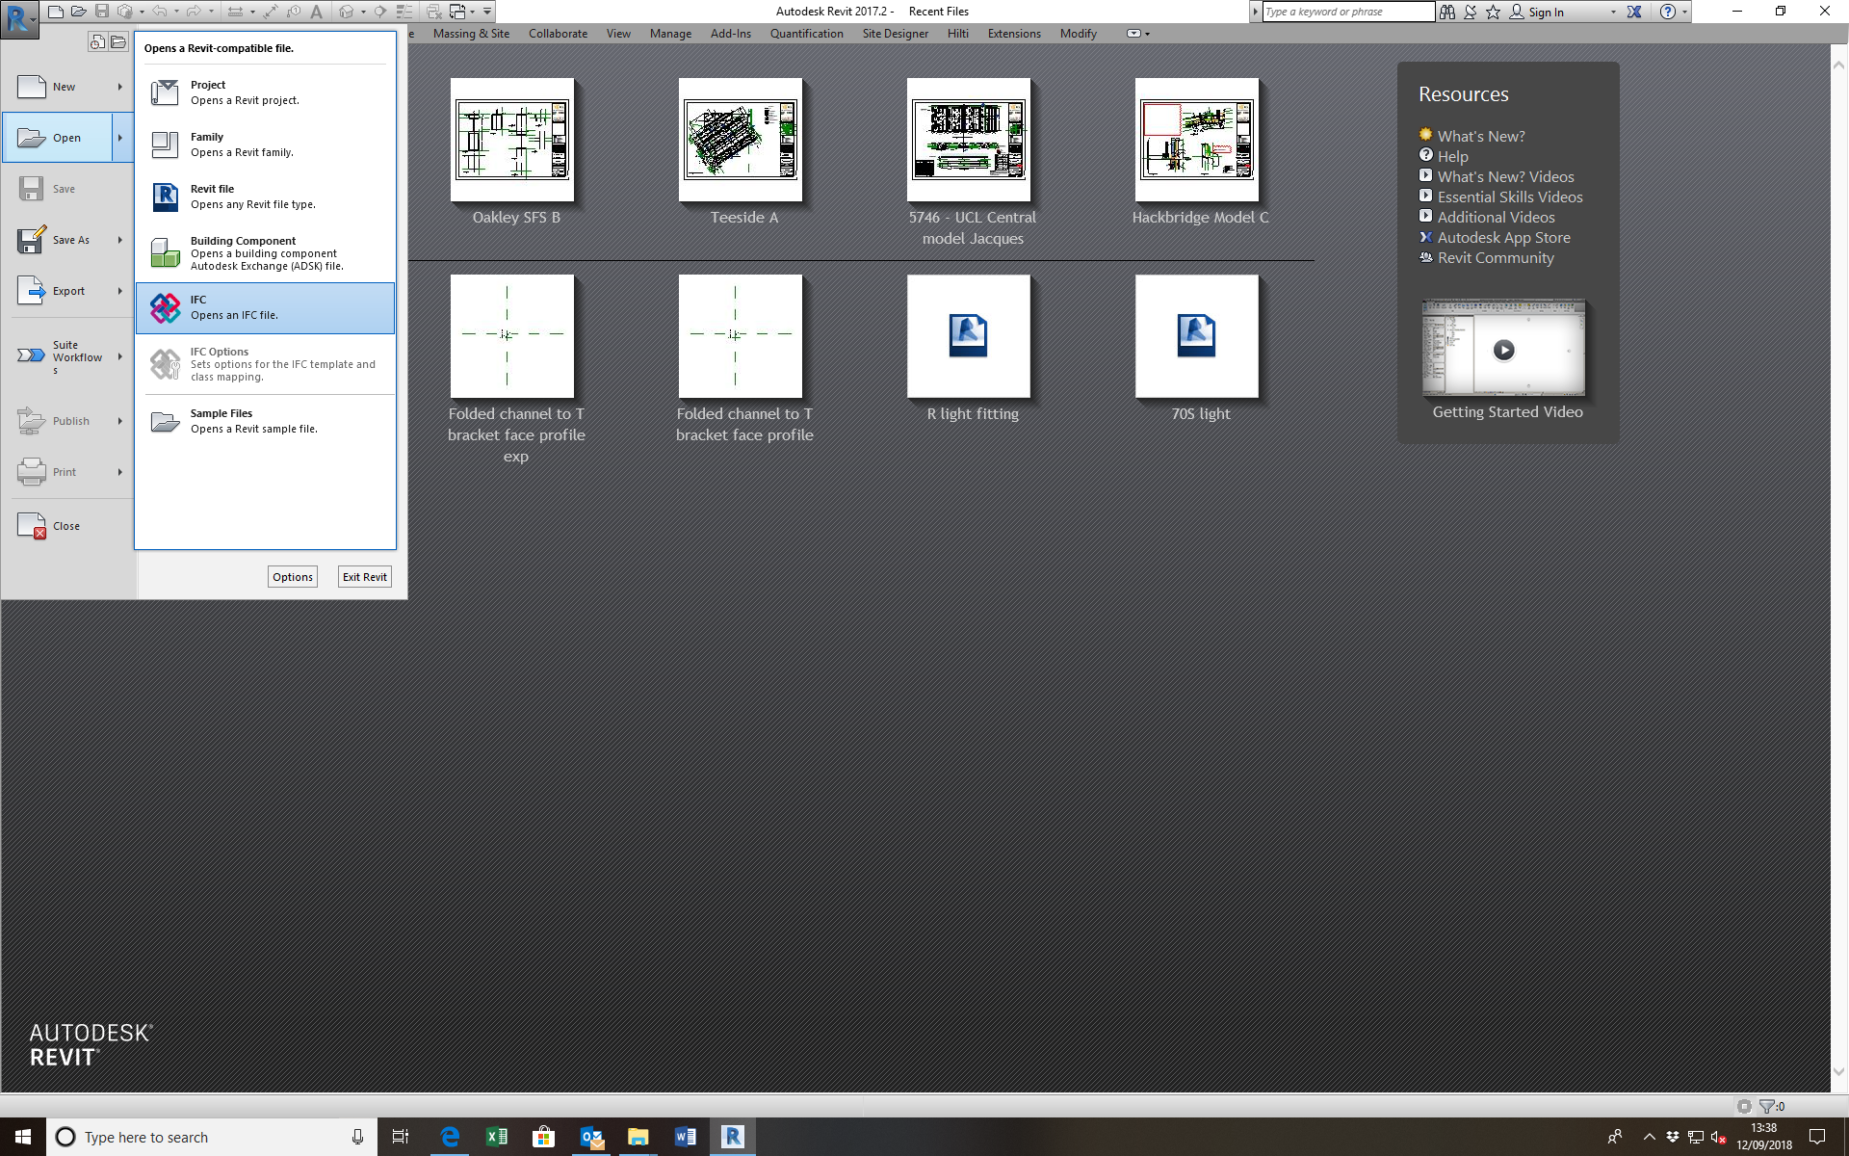1849x1156 pixels.
Task: Expand the Print submenu arrow
Action: [120, 472]
